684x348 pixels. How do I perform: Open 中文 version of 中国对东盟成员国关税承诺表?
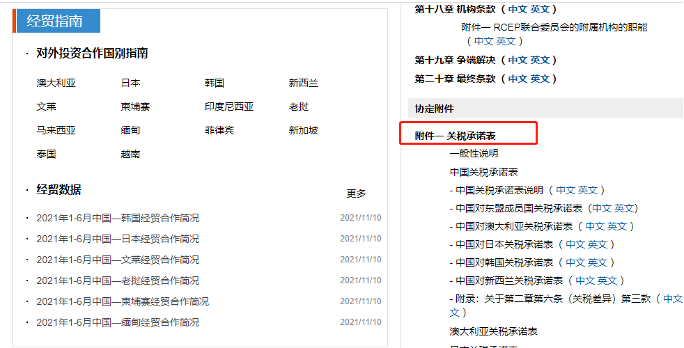click(x=602, y=208)
